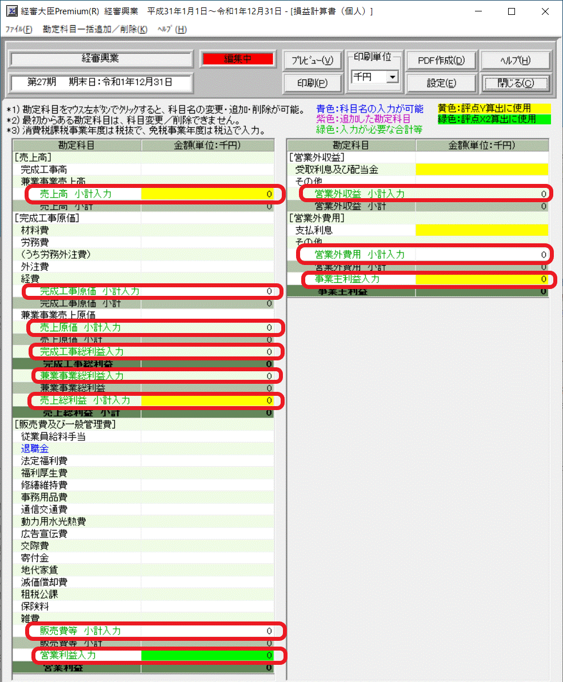Image resolution: width=563 pixels, height=682 pixels.
Task: Click 広告宣伝費 account row
Action: point(143,533)
